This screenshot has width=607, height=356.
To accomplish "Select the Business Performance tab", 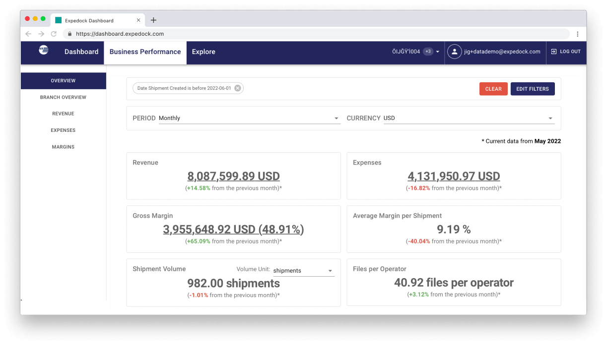I will pos(145,52).
